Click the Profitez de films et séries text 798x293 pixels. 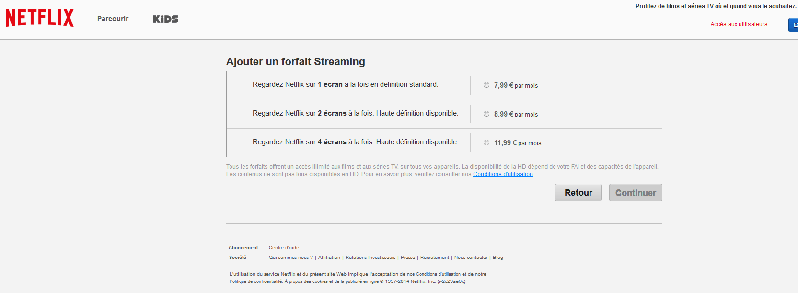tap(716, 6)
